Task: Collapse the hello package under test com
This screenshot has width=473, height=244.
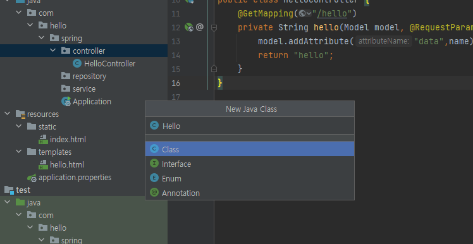Action: coord(30,228)
